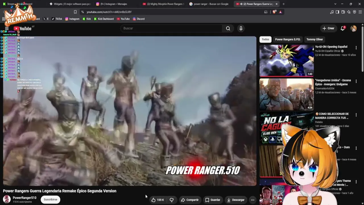Close the Power Rangers Guerra tab
The image size is (364, 205).
(x=276, y=4)
